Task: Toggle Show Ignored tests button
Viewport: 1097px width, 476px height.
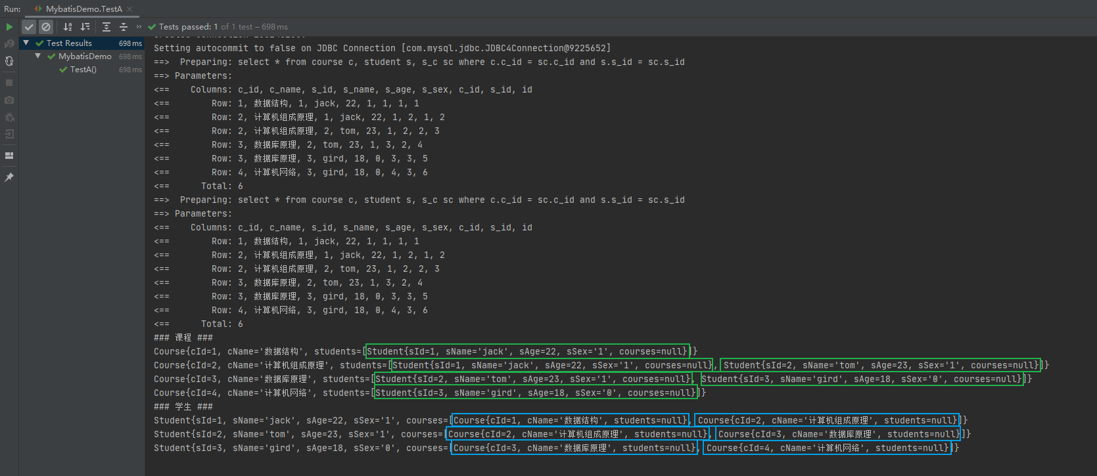Action: click(46, 27)
